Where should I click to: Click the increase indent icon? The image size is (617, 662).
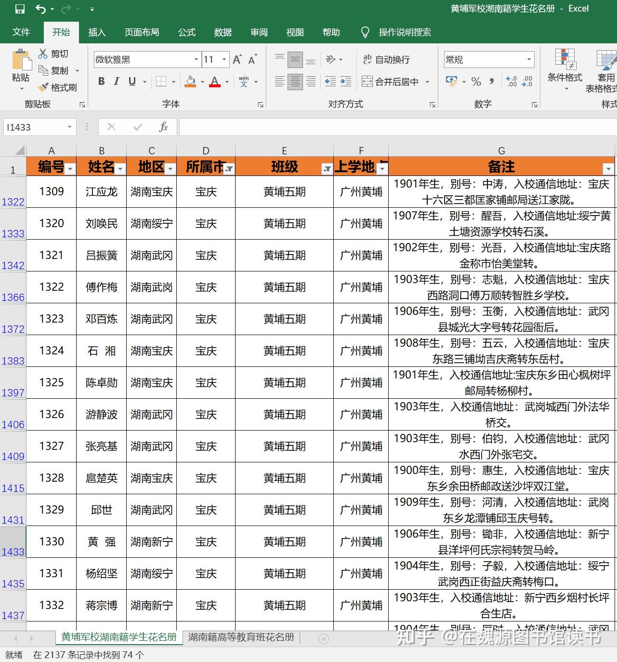(x=346, y=81)
